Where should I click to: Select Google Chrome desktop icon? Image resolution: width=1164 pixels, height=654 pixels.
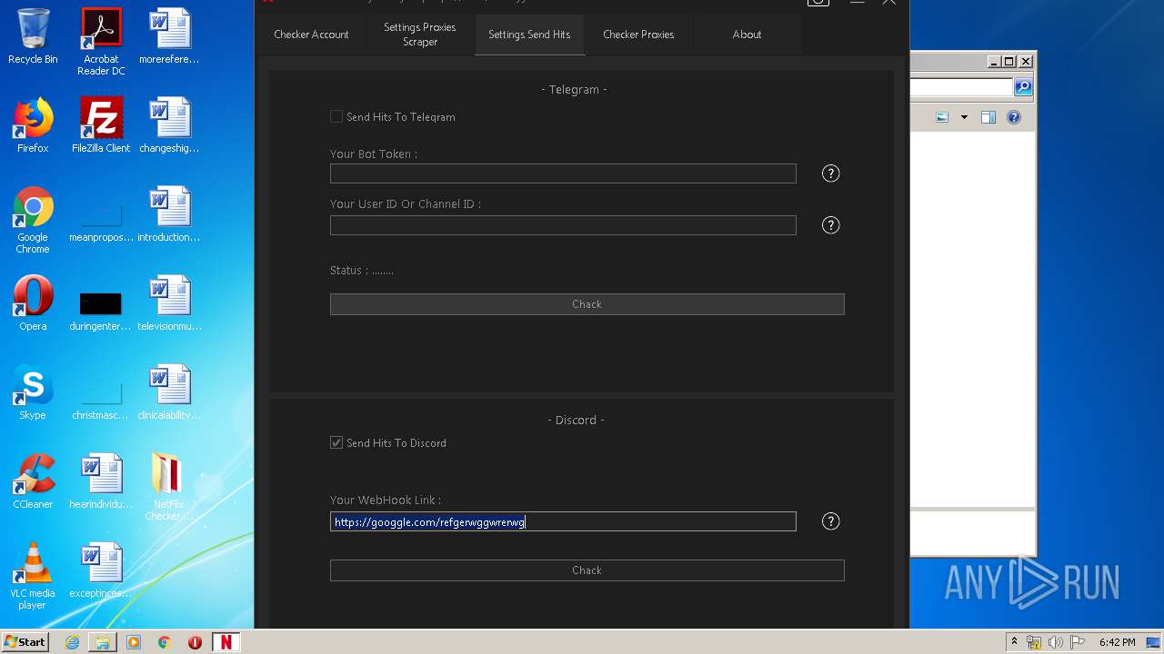tap(33, 220)
